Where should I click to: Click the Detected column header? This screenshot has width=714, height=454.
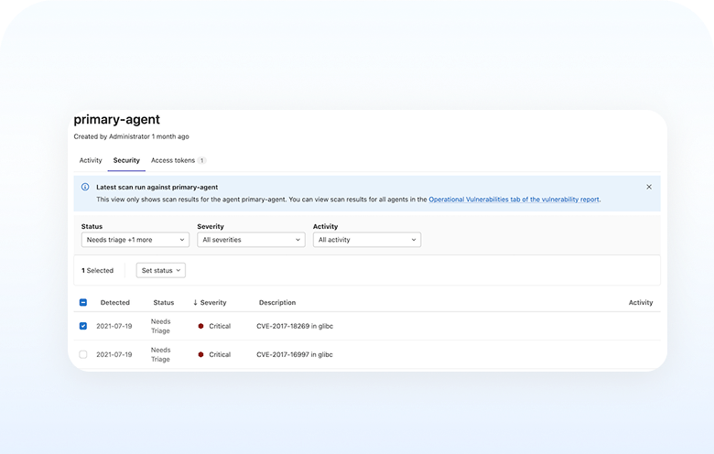(115, 302)
